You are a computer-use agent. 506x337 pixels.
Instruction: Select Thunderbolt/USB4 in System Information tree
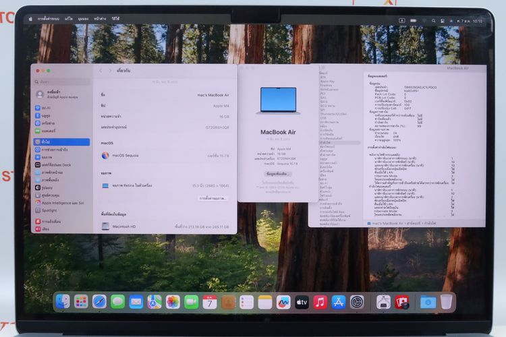(x=333, y=114)
